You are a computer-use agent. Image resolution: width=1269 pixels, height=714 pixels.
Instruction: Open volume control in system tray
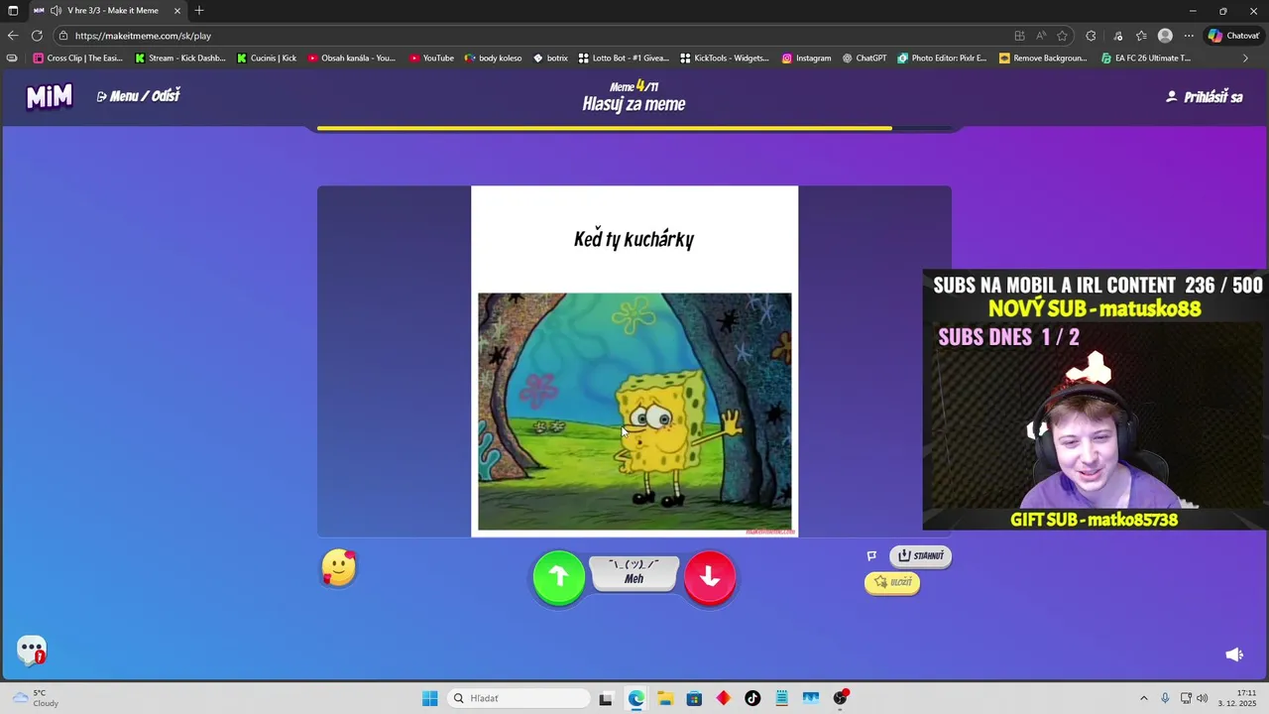click(x=1202, y=698)
